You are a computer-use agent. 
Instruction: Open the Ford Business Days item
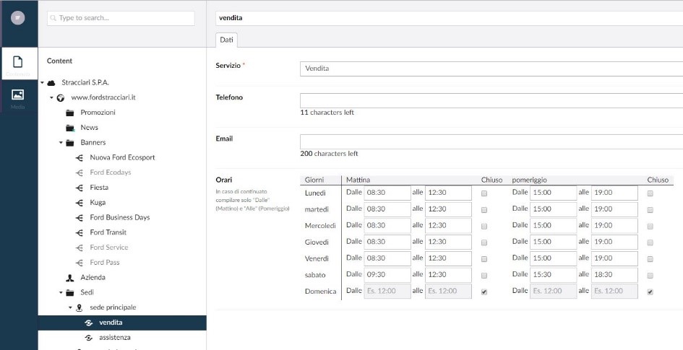click(x=120, y=217)
